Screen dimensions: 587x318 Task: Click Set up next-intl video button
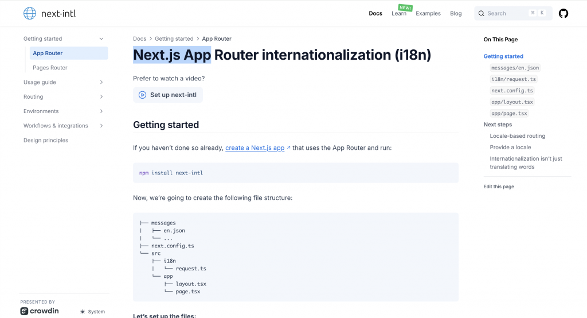tap(168, 95)
